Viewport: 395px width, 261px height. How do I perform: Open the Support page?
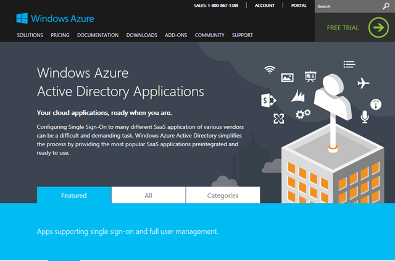point(243,35)
